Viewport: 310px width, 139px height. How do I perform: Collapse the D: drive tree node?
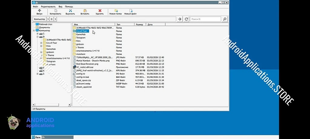pyautogui.click(x=38, y=37)
